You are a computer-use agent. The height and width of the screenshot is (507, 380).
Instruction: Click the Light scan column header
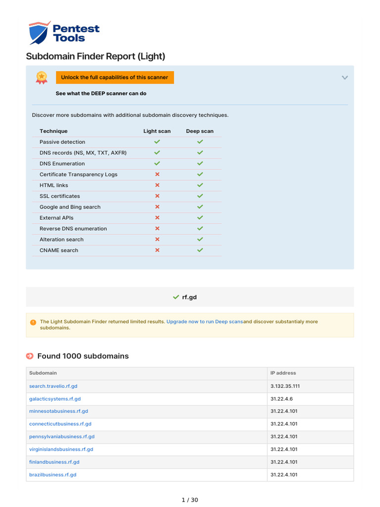pos(157,131)
